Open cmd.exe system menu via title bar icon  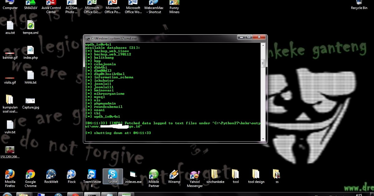click(x=87, y=38)
